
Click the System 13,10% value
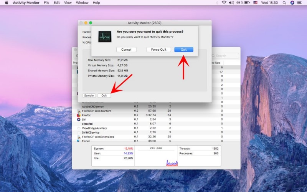click(x=129, y=149)
